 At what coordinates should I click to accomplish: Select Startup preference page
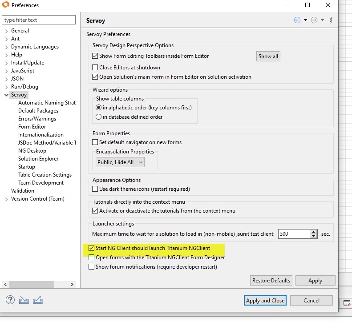point(27,167)
